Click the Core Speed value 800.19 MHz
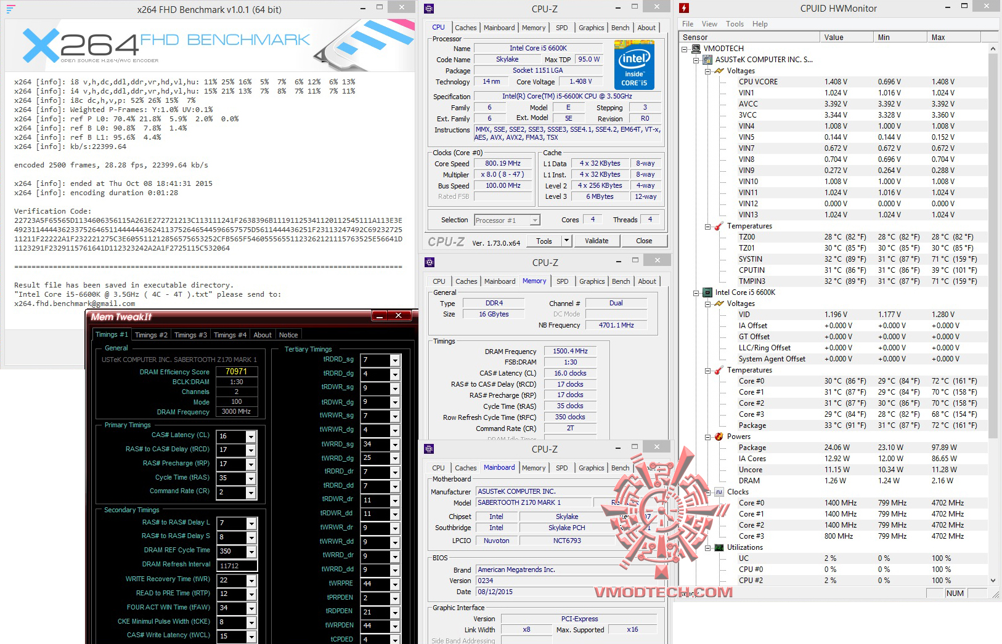Screen dimensions: 1002x644 [503, 164]
